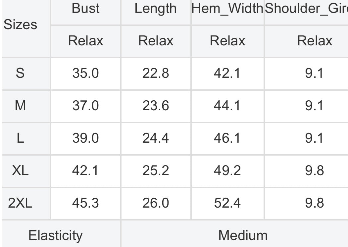Viewport: 348px width, 247px height.
Task: Select the size M row label
Action: 20,105
